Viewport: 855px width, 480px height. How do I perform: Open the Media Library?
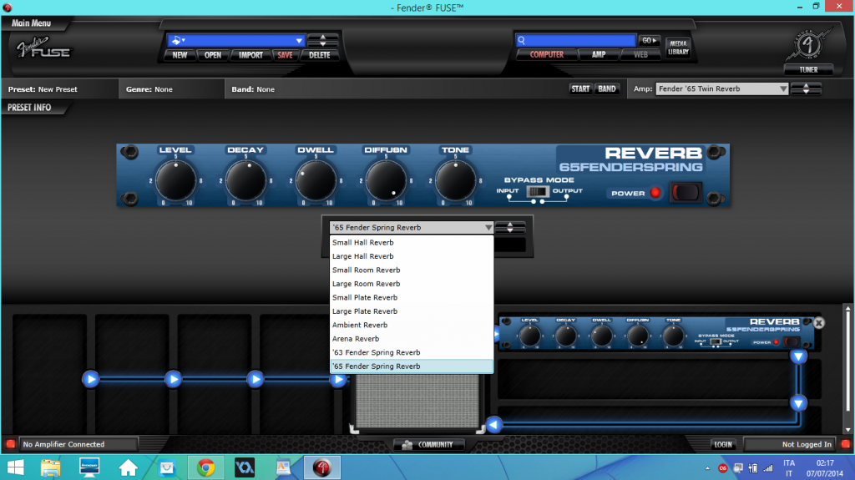pyautogui.click(x=678, y=48)
